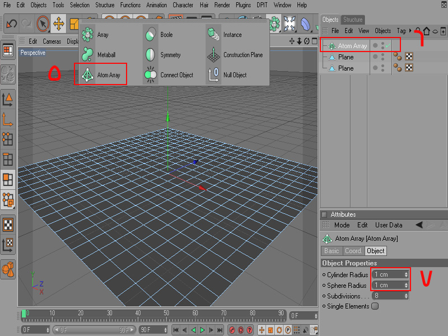Play the animation backwards
Image resolution: width=448 pixels, height=336 pixels.
[x=193, y=330]
